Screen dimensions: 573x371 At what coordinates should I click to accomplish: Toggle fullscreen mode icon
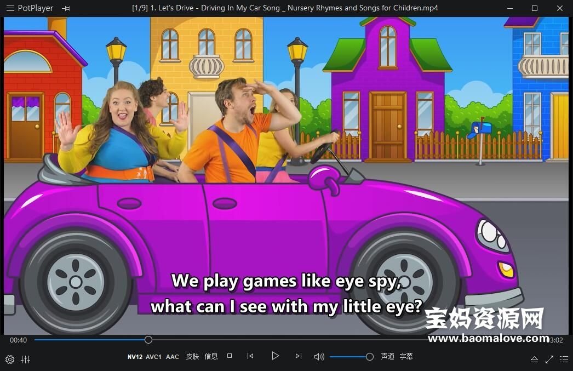pyautogui.click(x=549, y=359)
